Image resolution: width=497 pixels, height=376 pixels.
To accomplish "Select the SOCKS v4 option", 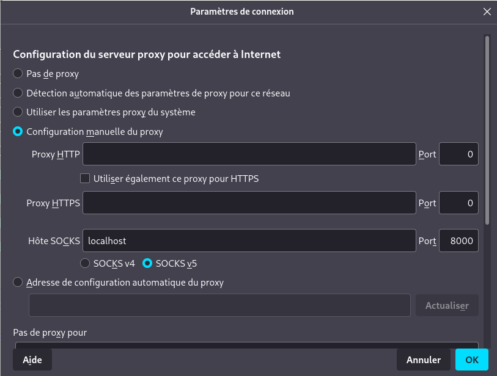I will (86, 264).
